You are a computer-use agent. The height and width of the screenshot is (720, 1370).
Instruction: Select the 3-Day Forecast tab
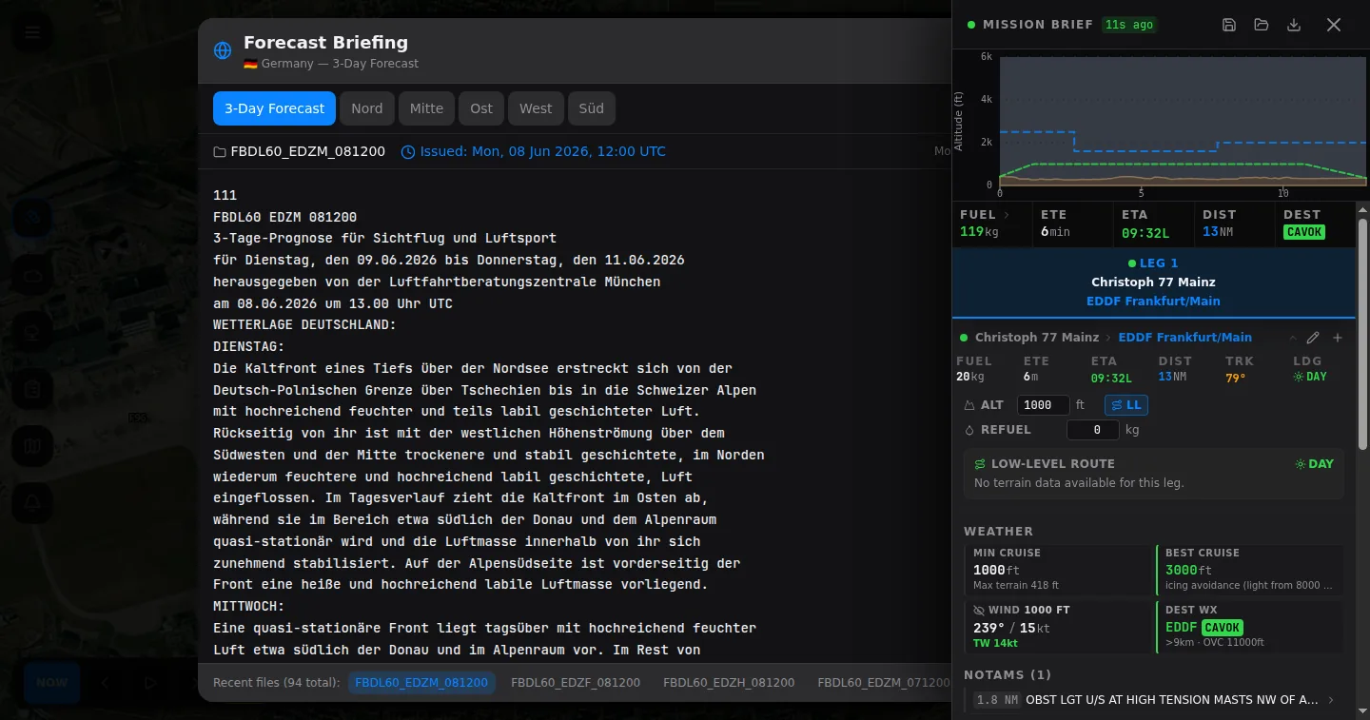(274, 108)
